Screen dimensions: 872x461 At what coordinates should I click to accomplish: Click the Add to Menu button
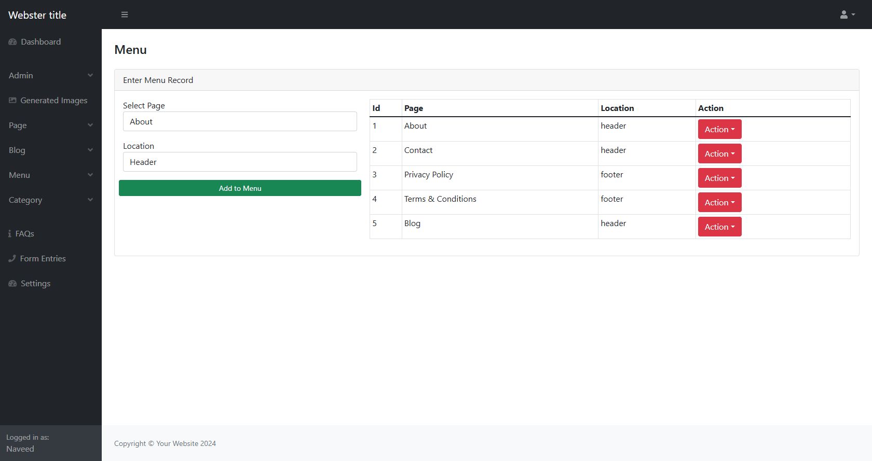click(x=240, y=188)
